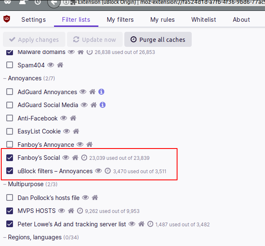View Peter Lowe's list content eye icon
Image resolution: width=265 pixels, height=246 pixels.
(132, 224)
